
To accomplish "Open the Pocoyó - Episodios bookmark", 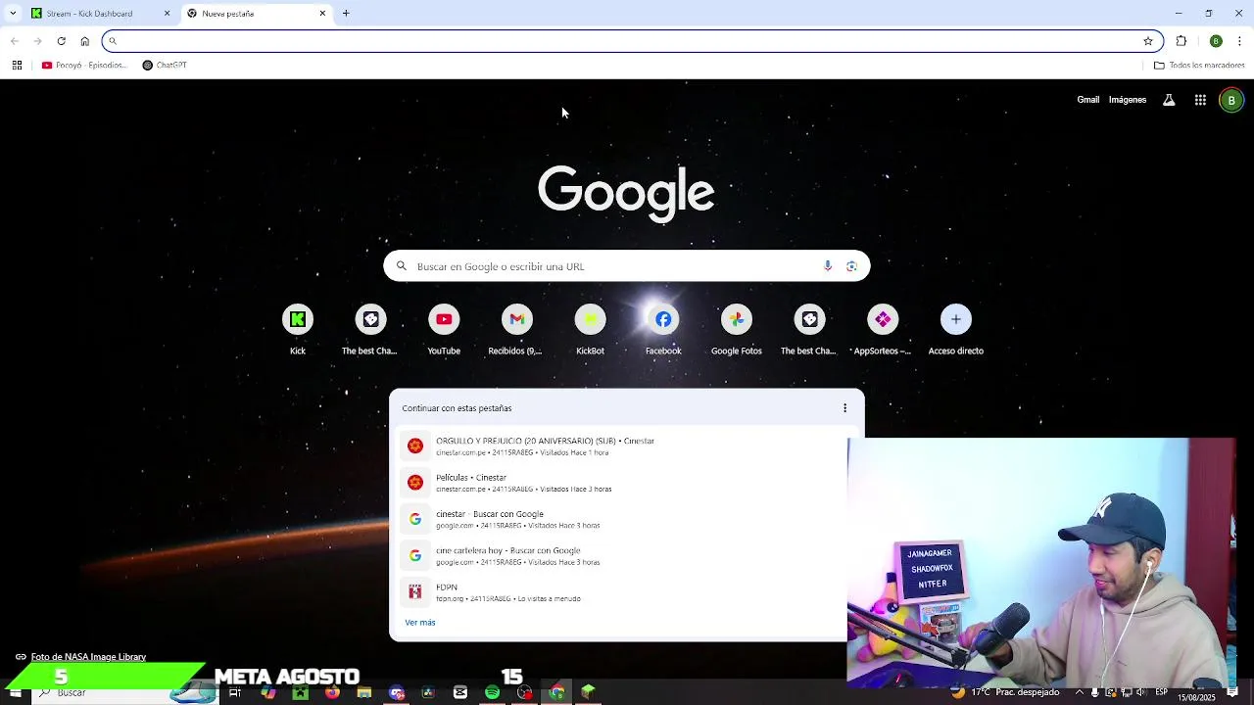I will 84,66.
